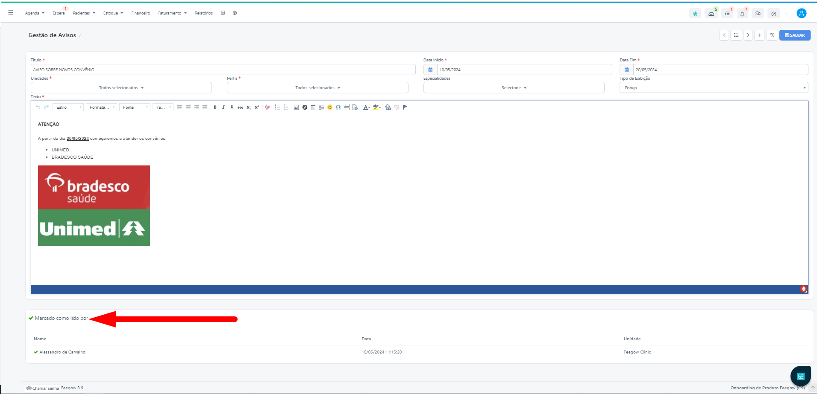
Task: Toggle underline formatting
Action: 232,107
